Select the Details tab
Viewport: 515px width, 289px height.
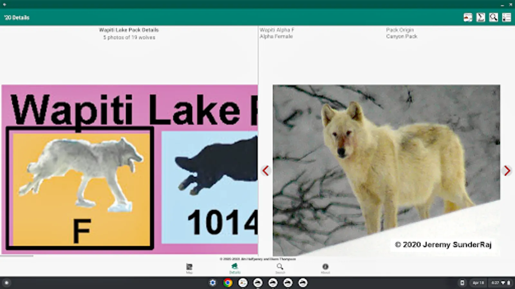click(x=235, y=268)
